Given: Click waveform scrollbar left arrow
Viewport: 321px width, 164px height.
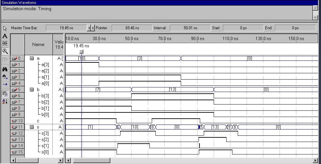Looking at the screenshot, I should point(68,160).
